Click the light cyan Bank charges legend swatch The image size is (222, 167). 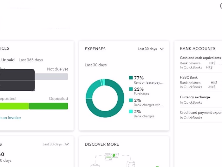click(131, 111)
